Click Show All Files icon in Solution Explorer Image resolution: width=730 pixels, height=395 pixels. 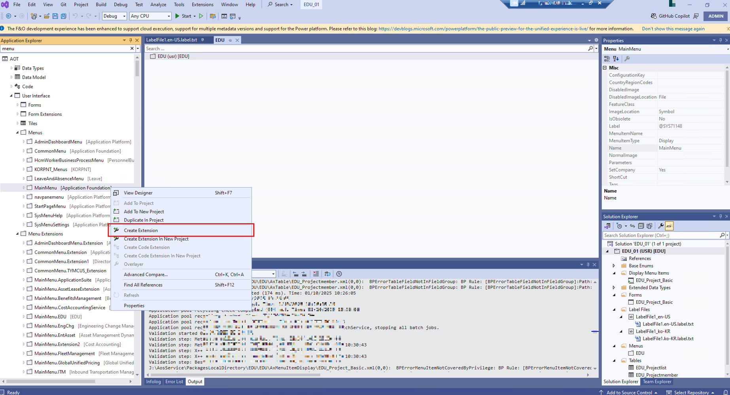pos(649,226)
